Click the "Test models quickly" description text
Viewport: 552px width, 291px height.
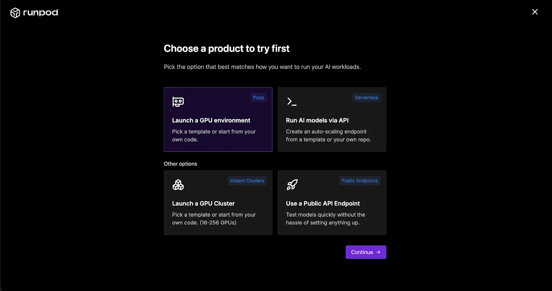click(x=325, y=215)
